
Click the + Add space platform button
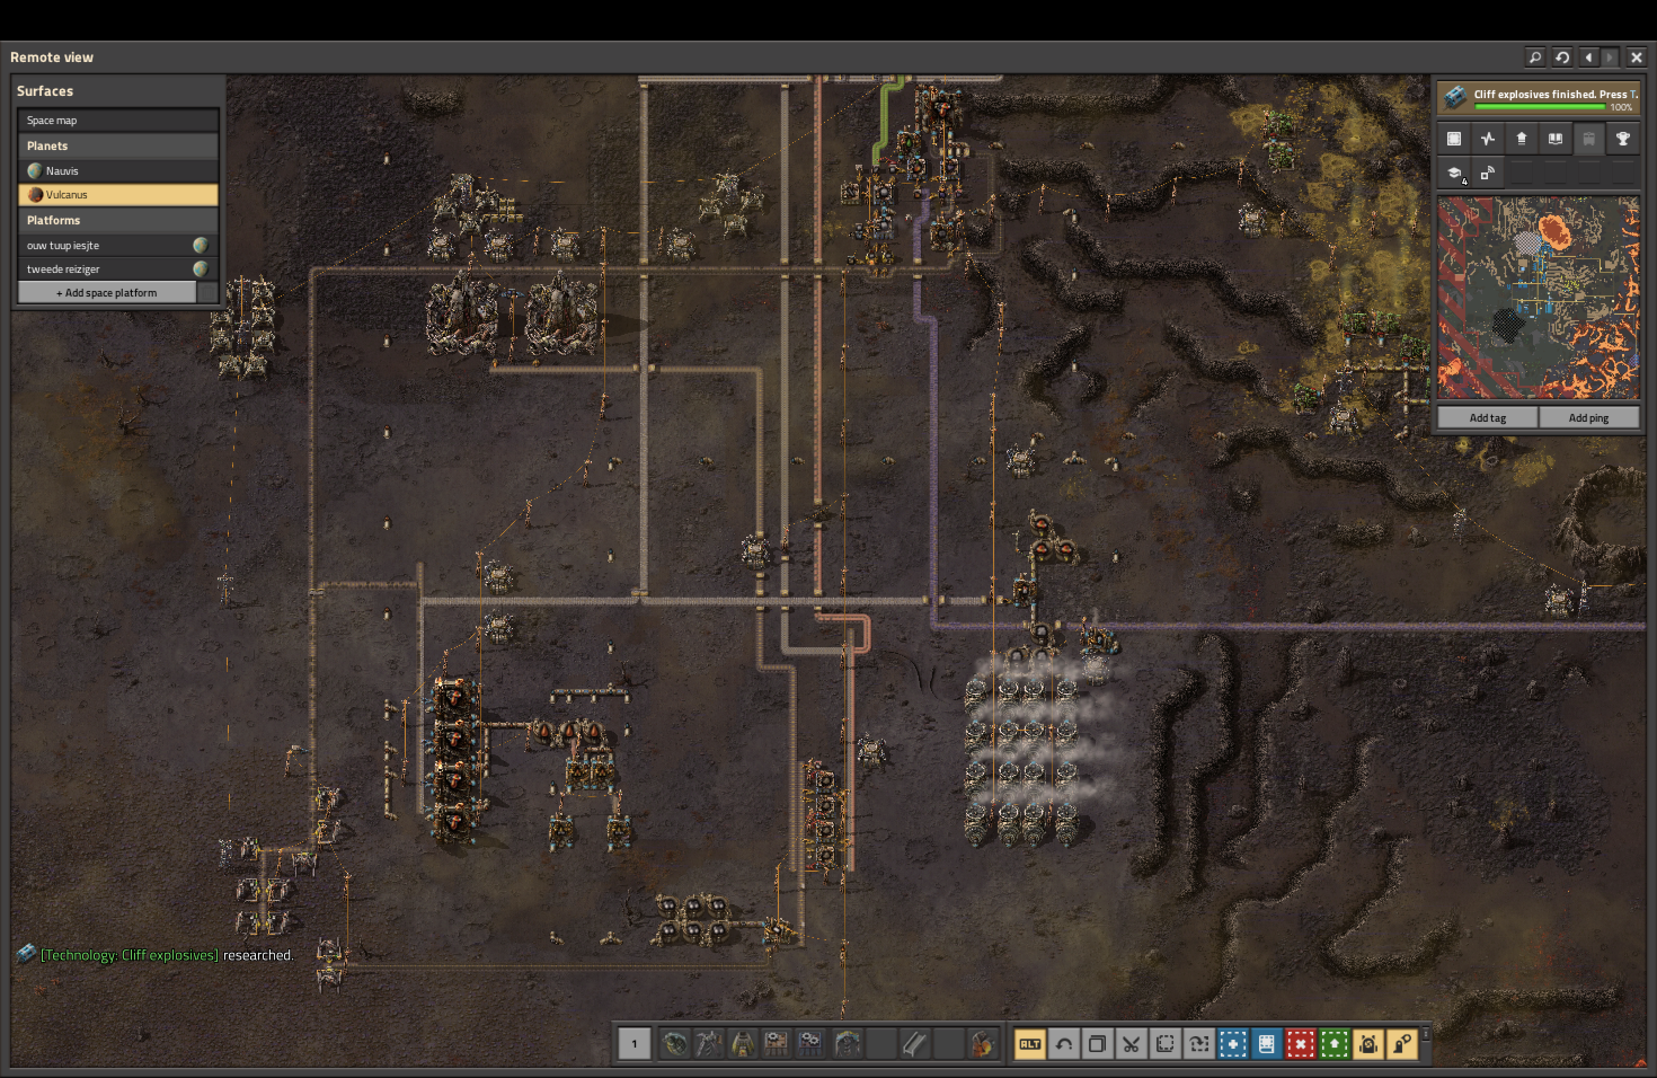click(107, 293)
